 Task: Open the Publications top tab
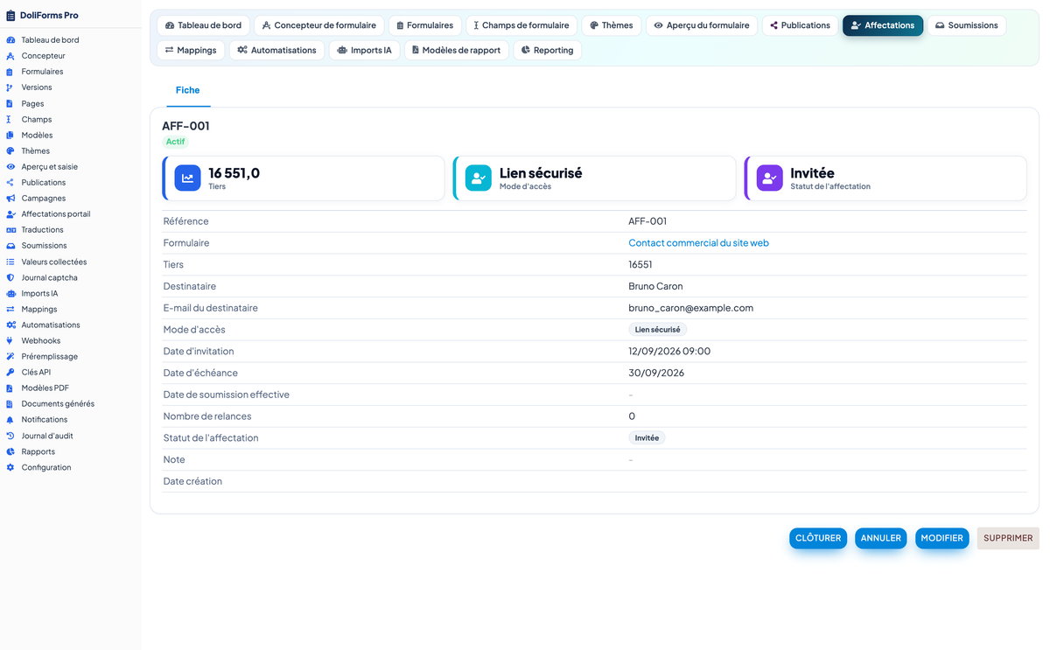(x=800, y=25)
